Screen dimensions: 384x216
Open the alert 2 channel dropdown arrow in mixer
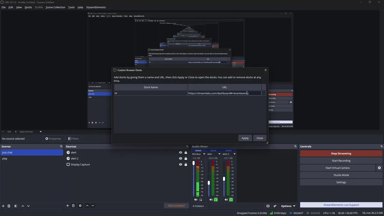[235, 154]
